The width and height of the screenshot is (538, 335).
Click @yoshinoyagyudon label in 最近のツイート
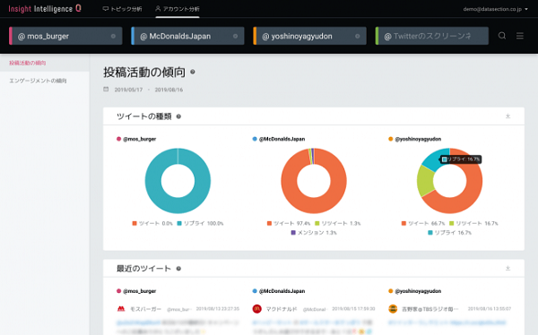tap(418, 291)
